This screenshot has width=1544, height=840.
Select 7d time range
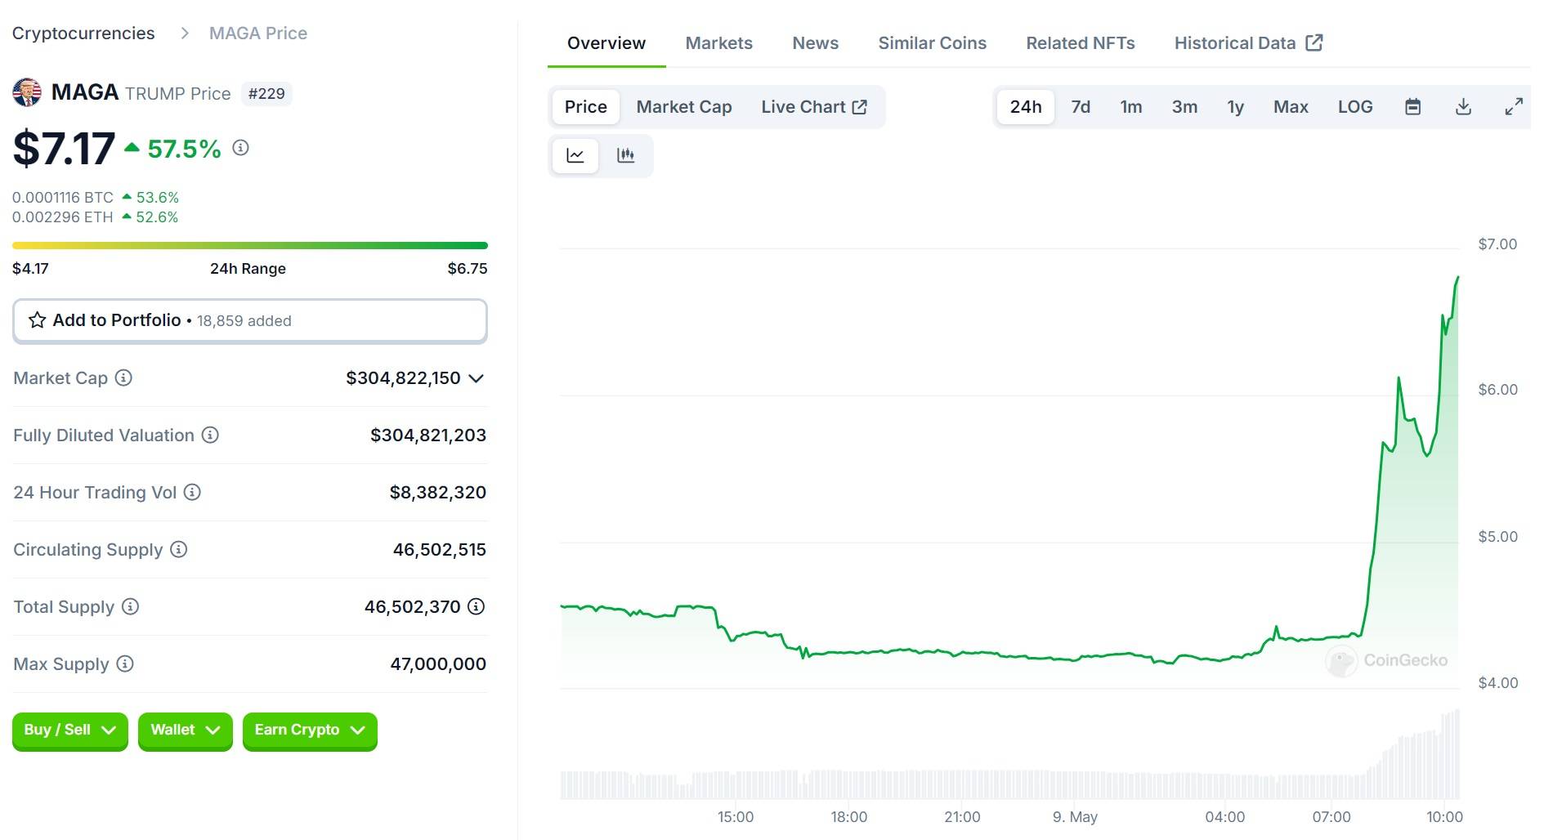pyautogui.click(x=1081, y=107)
